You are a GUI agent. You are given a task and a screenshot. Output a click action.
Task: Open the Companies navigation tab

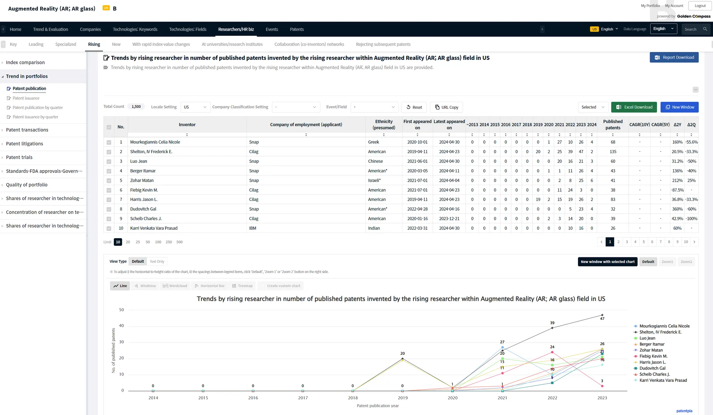(x=90, y=29)
